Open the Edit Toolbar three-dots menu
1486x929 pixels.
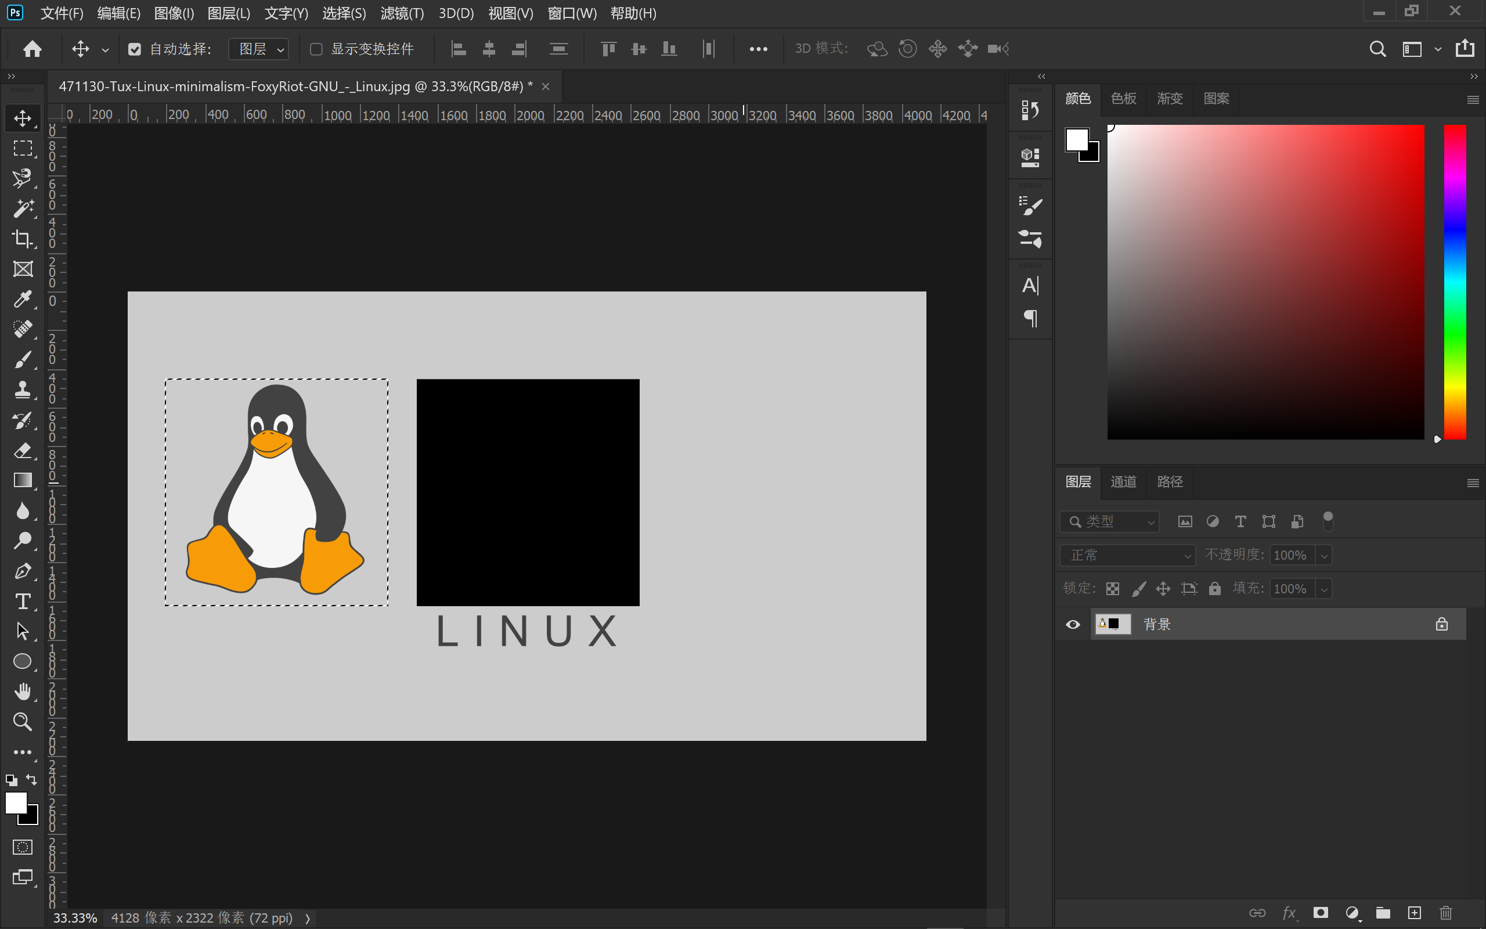click(x=23, y=752)
